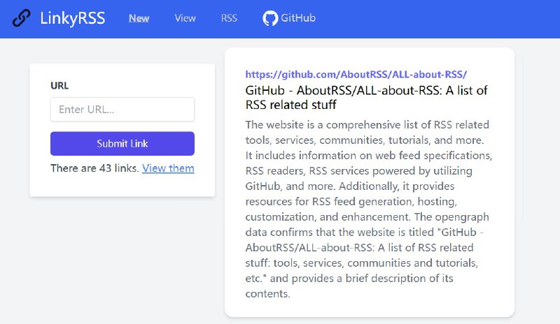
Task: Click the gray page background below form panel
Action: pyautogui.click(x=122, y=265)
